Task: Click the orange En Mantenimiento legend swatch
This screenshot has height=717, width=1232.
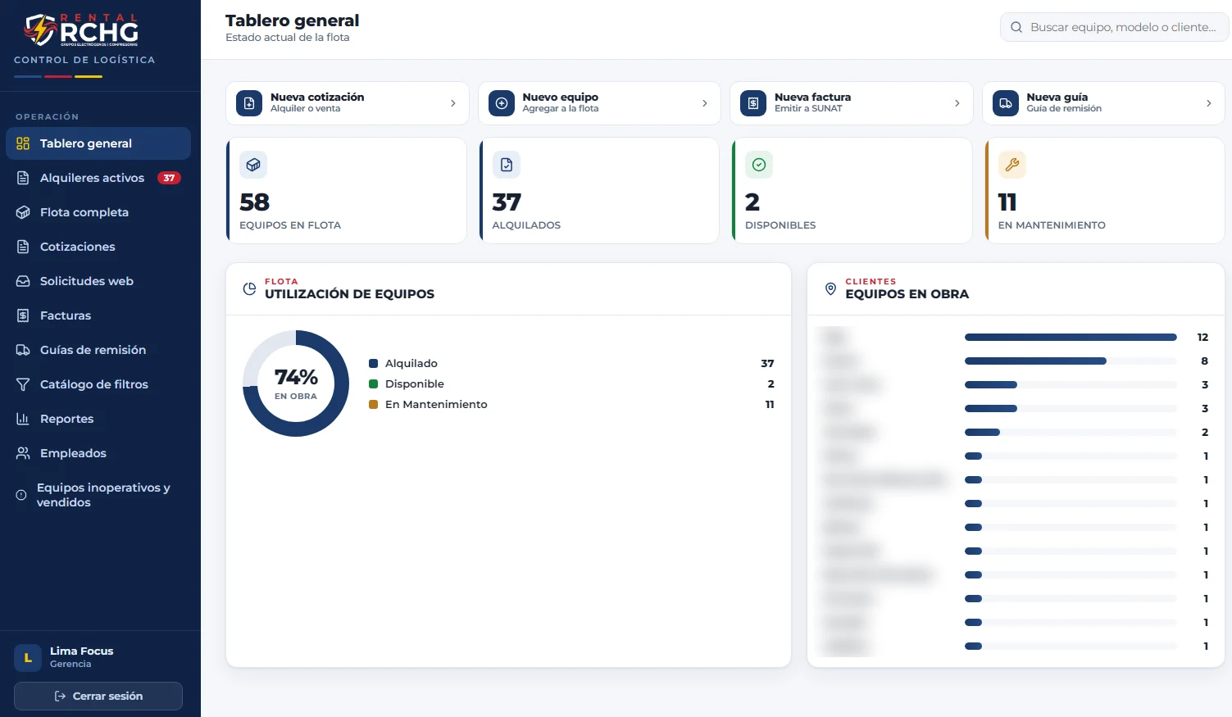Action: click(374, 404)
